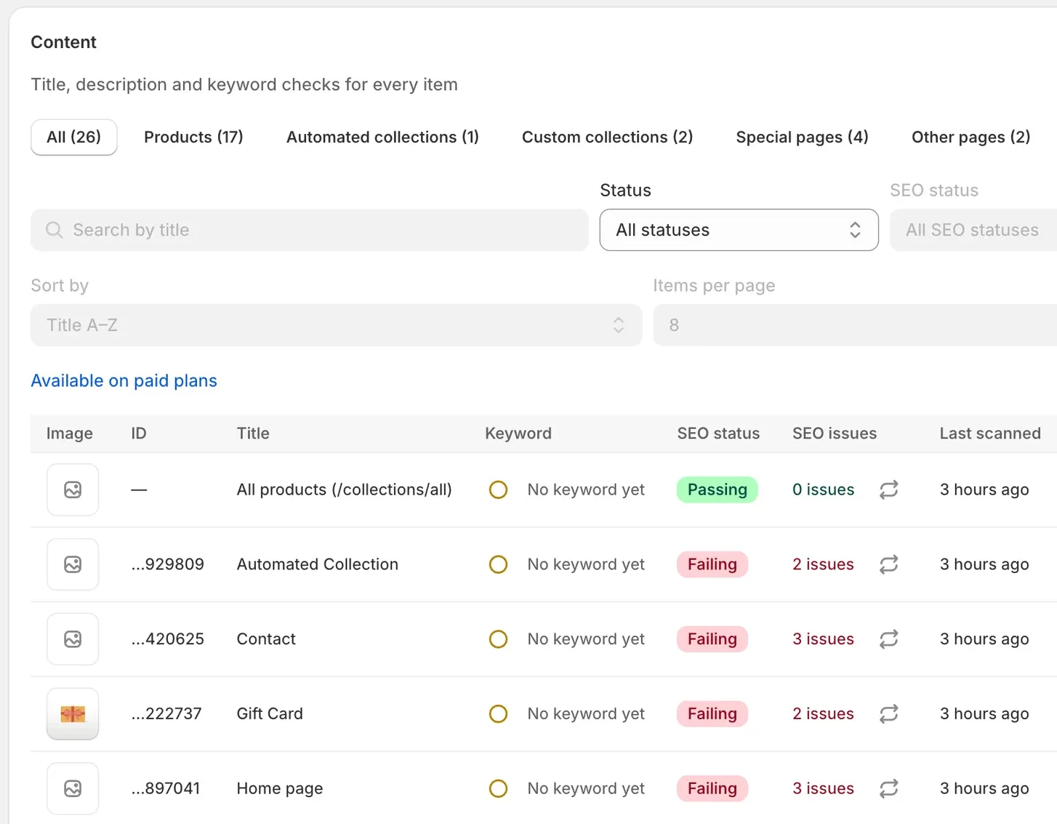Click keyword circle icon for Automated Collection
The width and height of the screenshot is (1057, 824).
pyautogui.click(x=498, y=564)
